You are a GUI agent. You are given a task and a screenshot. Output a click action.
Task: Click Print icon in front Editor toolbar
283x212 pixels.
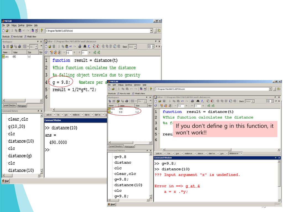coord(192,101)
